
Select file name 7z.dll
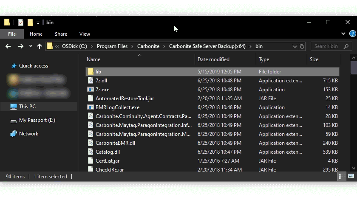tap(101, 81)
